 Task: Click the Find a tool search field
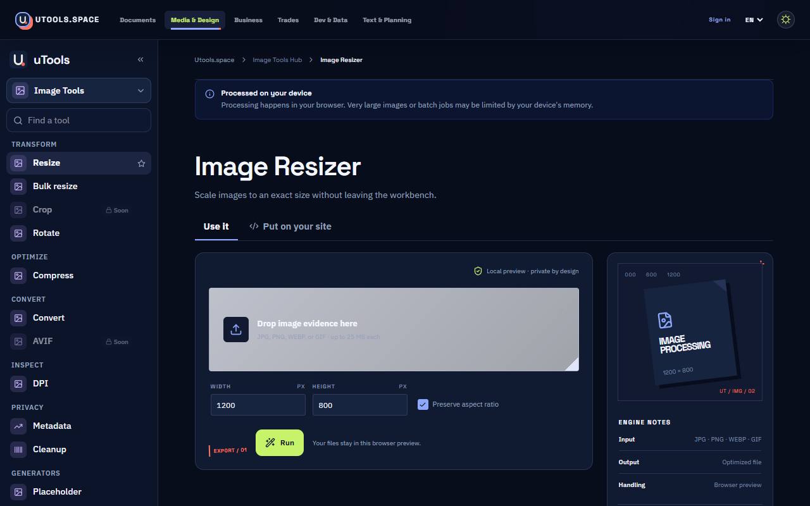pos(79,120)
